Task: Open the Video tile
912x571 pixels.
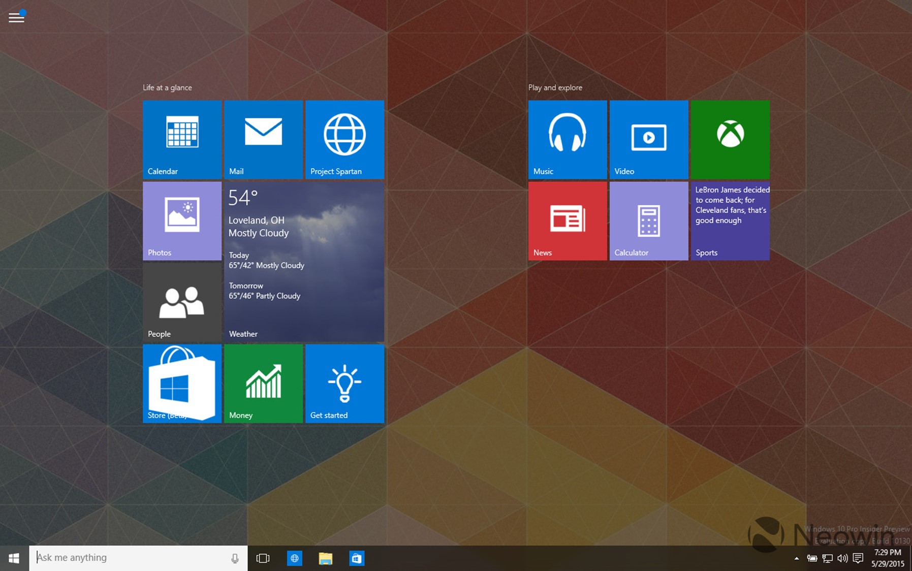Action: [648, 139]
